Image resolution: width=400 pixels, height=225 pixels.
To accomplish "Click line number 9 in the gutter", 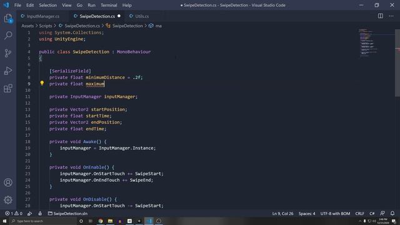I will coord(29,84).
